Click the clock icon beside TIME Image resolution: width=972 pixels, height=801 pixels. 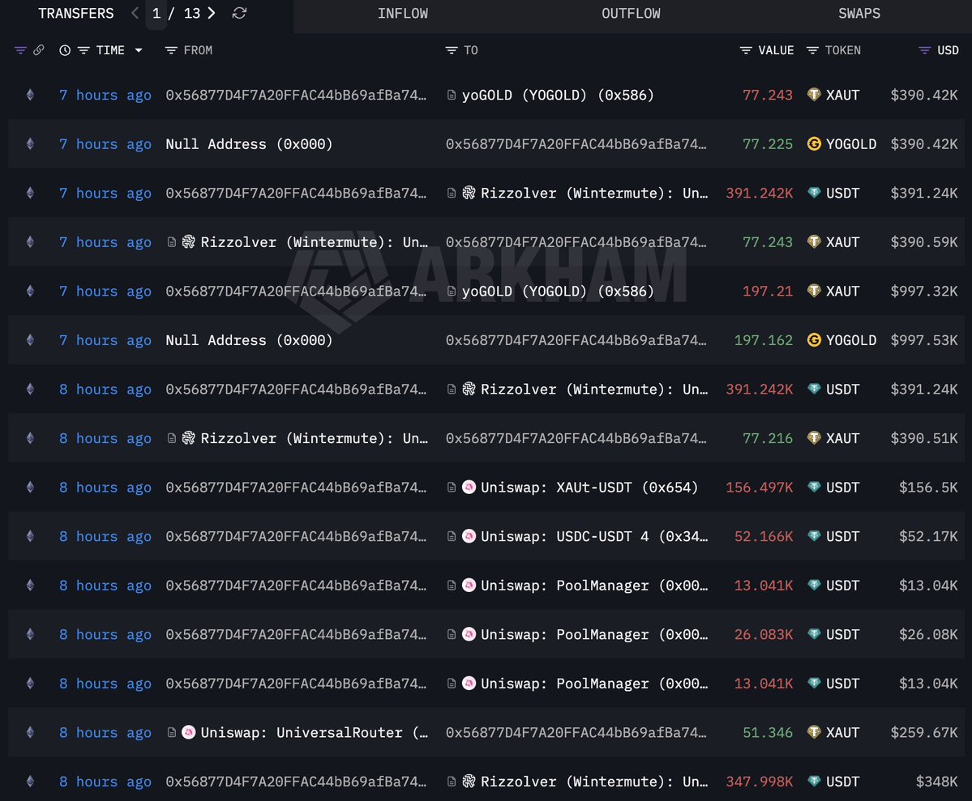(65, 50)
